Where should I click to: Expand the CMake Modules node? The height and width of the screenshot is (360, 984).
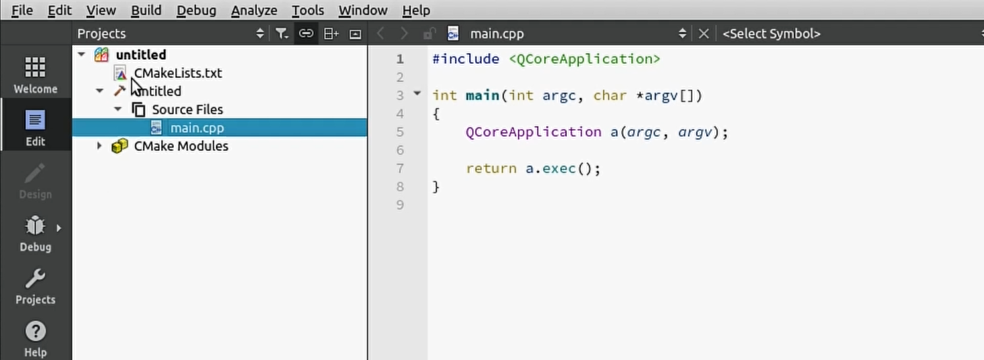(x=100, y=146)
